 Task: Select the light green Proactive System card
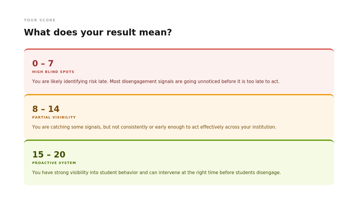point(179,162)
